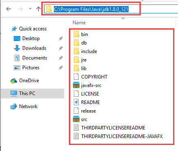Click the blue Downloads arrow icon

pyautogui.click(x=17, y=48)
